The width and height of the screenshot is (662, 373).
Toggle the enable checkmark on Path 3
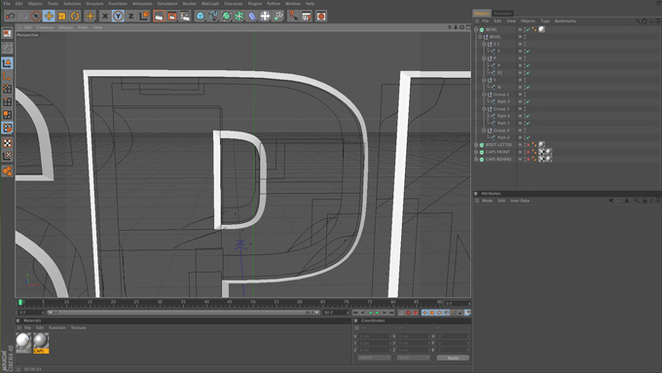[x=529, y=101]
